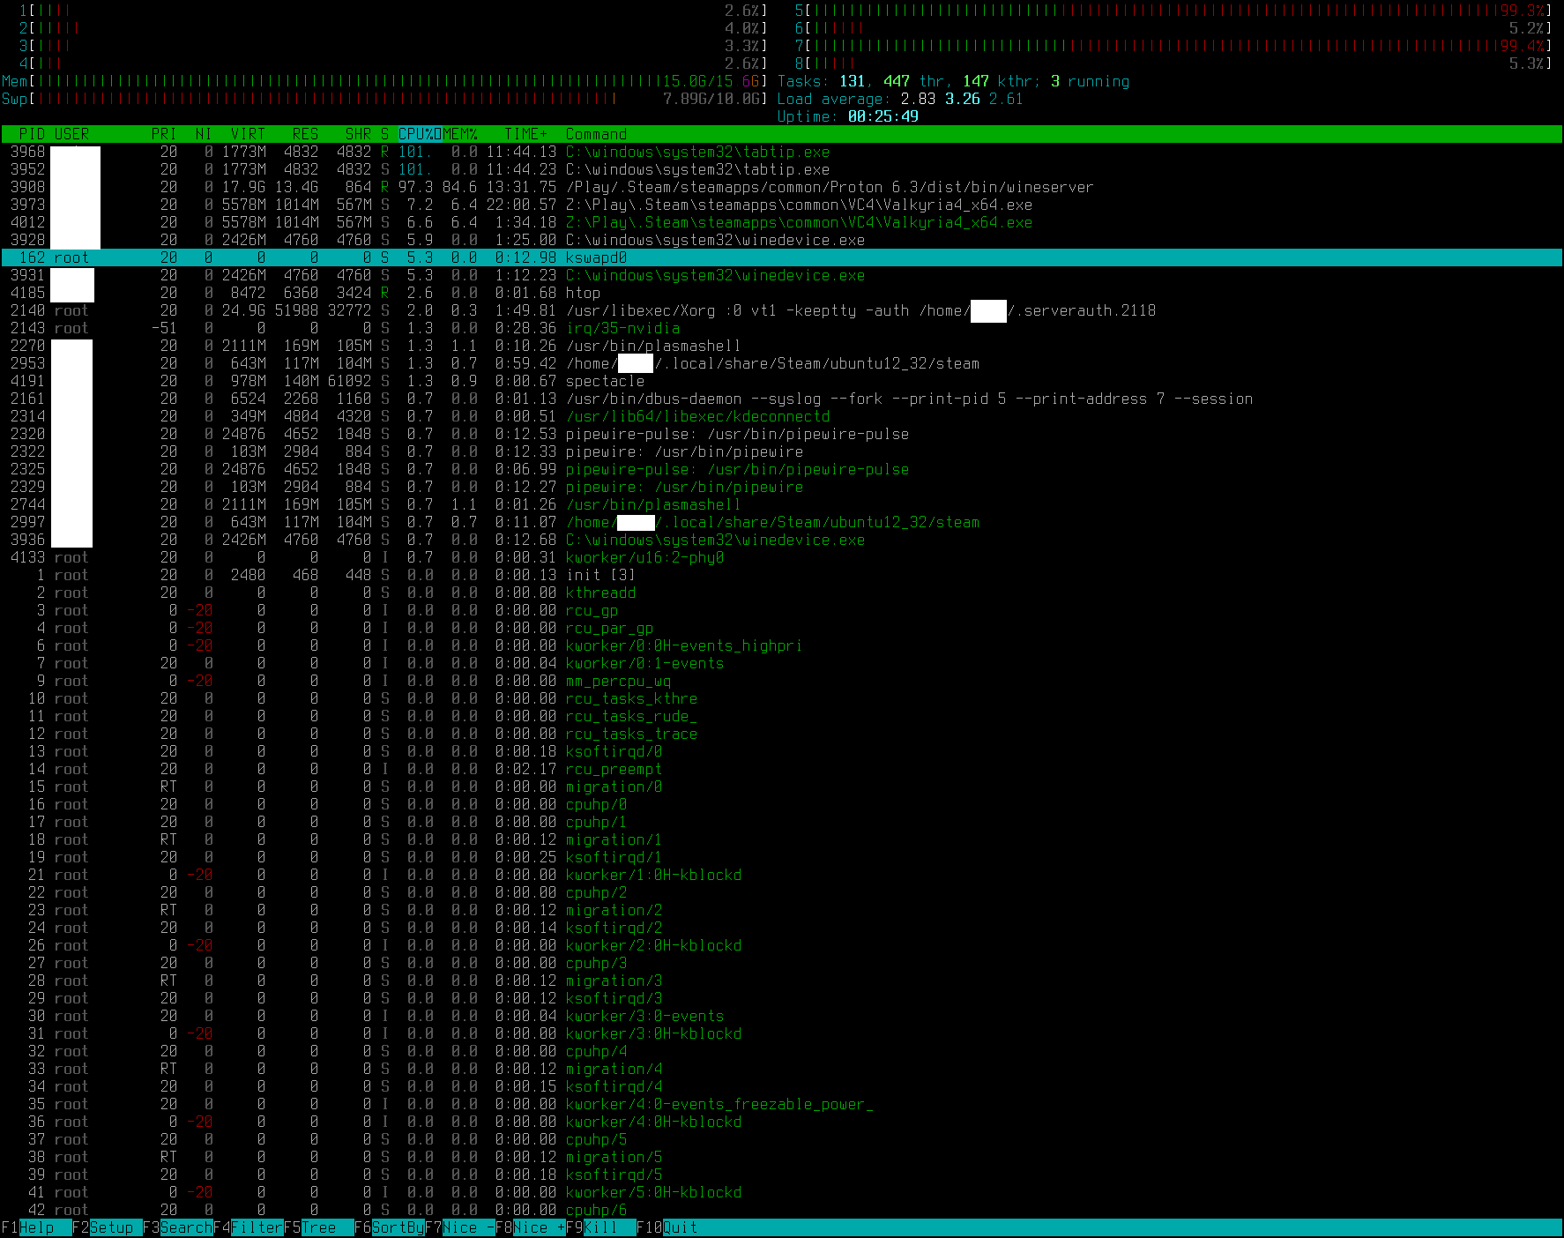
Task: Select the wineserver process row PID 3908
Action: click(x=782, y=187)
